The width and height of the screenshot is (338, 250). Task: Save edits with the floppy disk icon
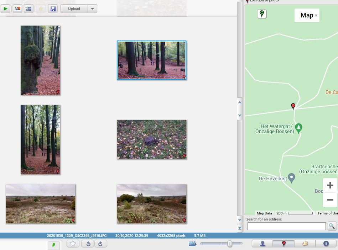[x=53, y=9]
